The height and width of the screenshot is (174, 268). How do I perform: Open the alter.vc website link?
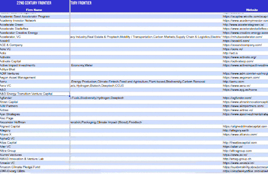tap(232, 147)
